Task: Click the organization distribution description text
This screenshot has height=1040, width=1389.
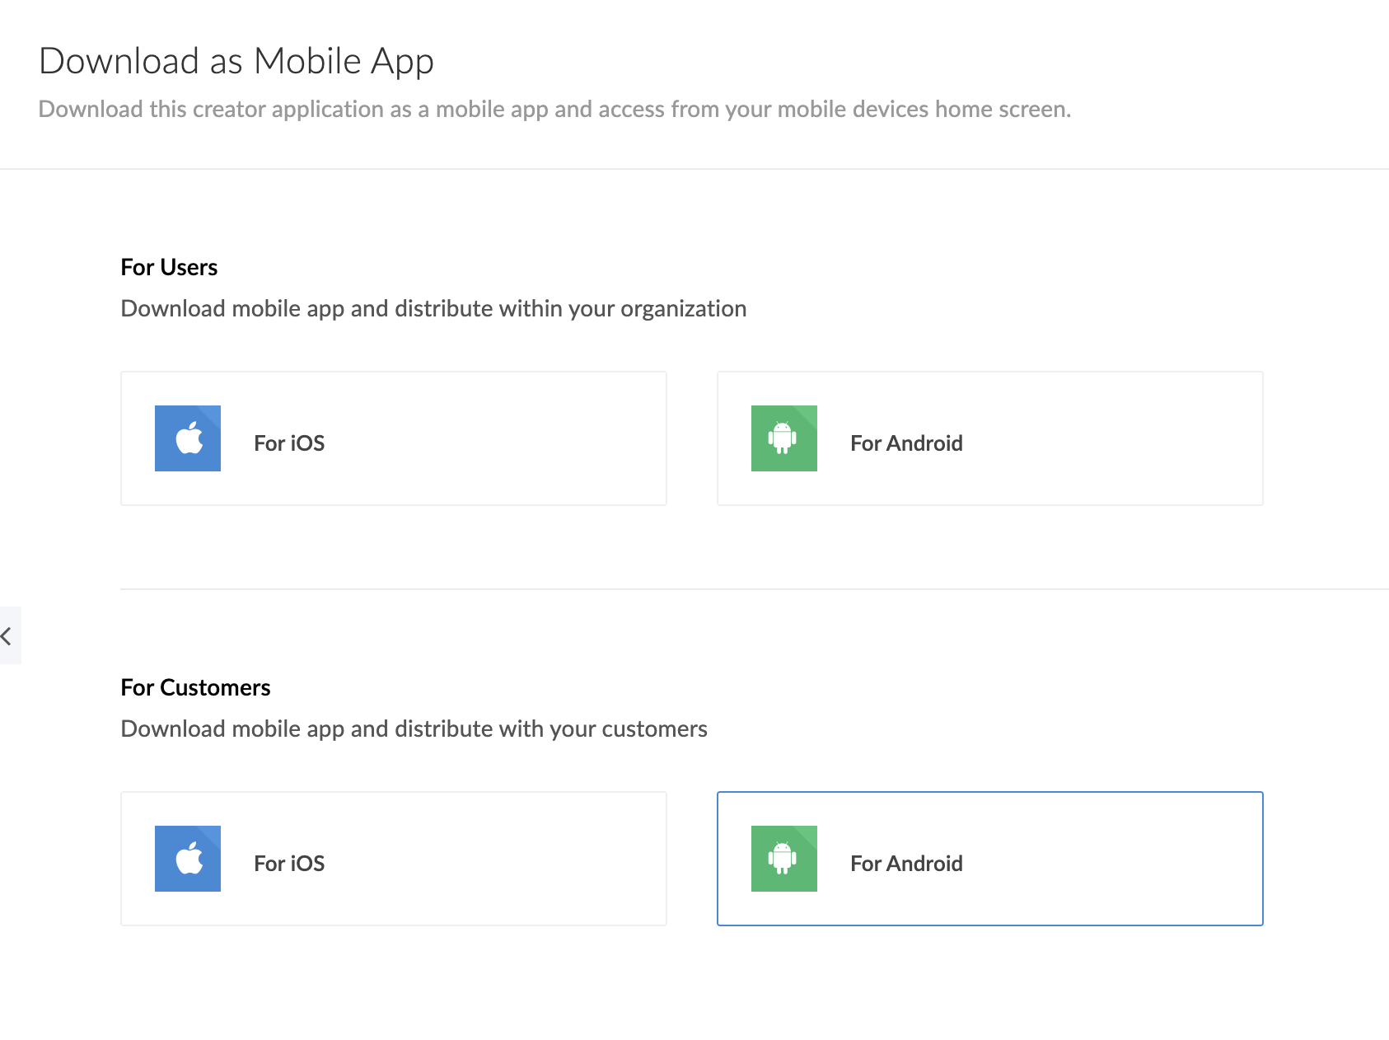Action: coord(433,308)
